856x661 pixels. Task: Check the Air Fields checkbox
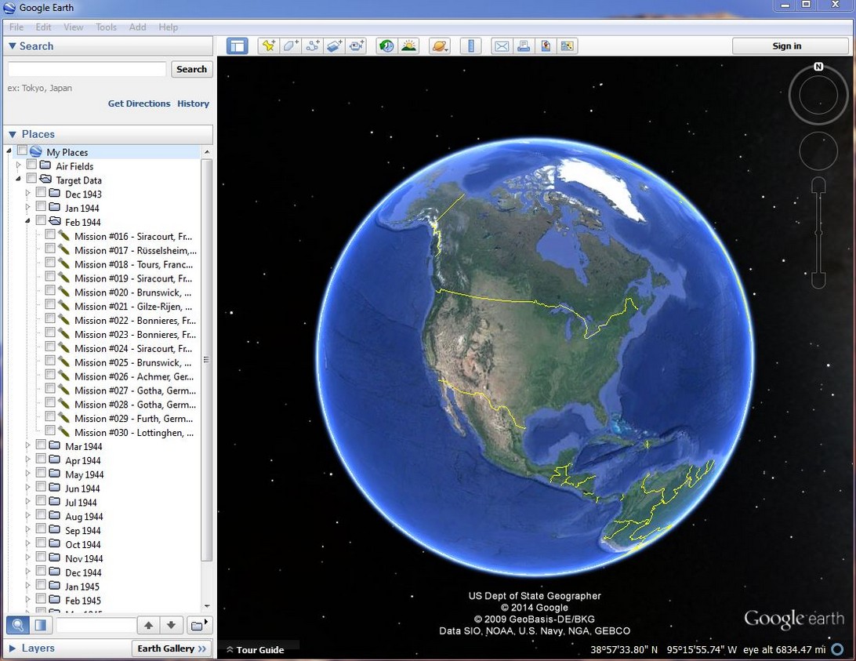point(31,165)
